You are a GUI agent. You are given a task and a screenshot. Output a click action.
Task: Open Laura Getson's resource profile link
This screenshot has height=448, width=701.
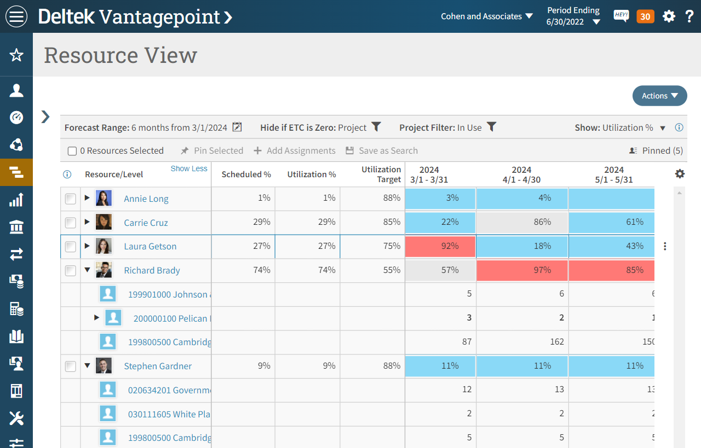pos(150,246)
